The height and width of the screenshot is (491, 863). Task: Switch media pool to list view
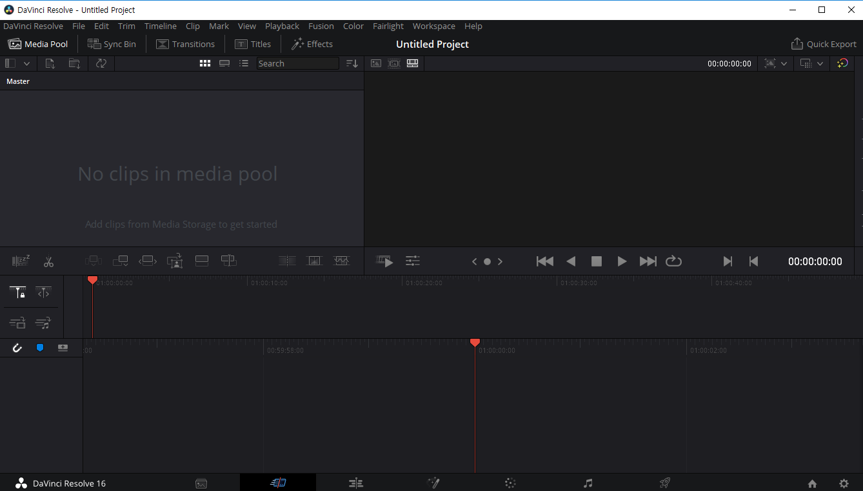pyautogui.click(x=244, y=63)
